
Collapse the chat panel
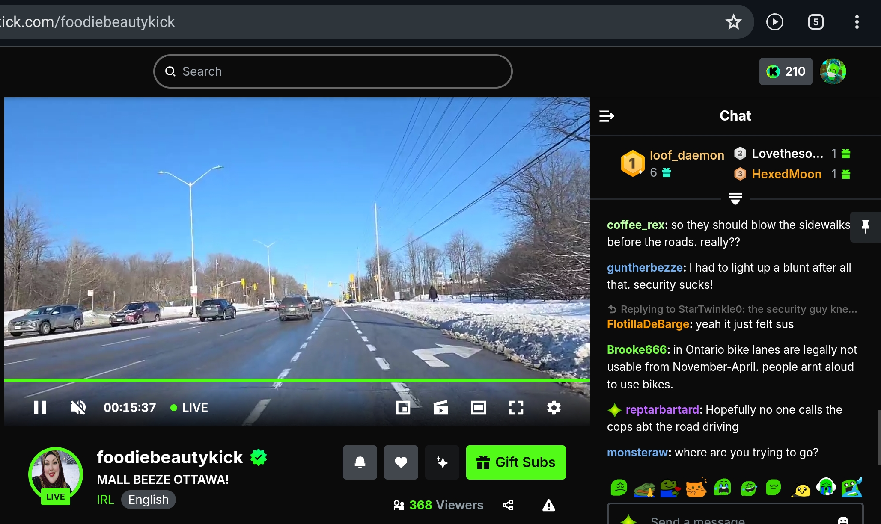tap(607, 116)
